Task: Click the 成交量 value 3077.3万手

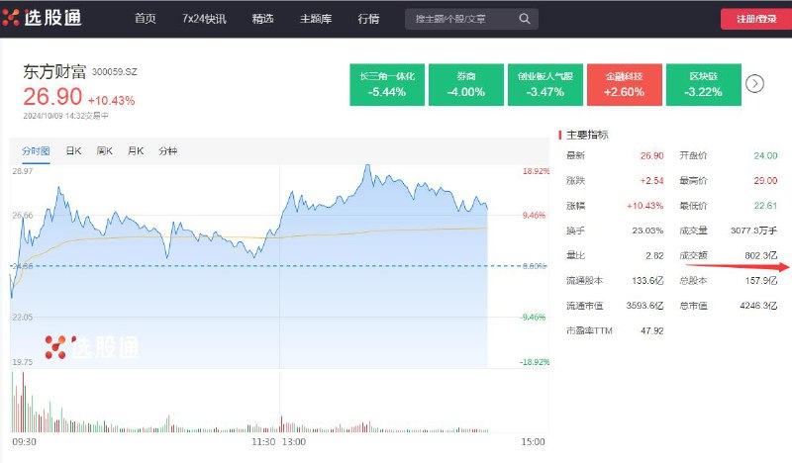Action: pos(753,231)
